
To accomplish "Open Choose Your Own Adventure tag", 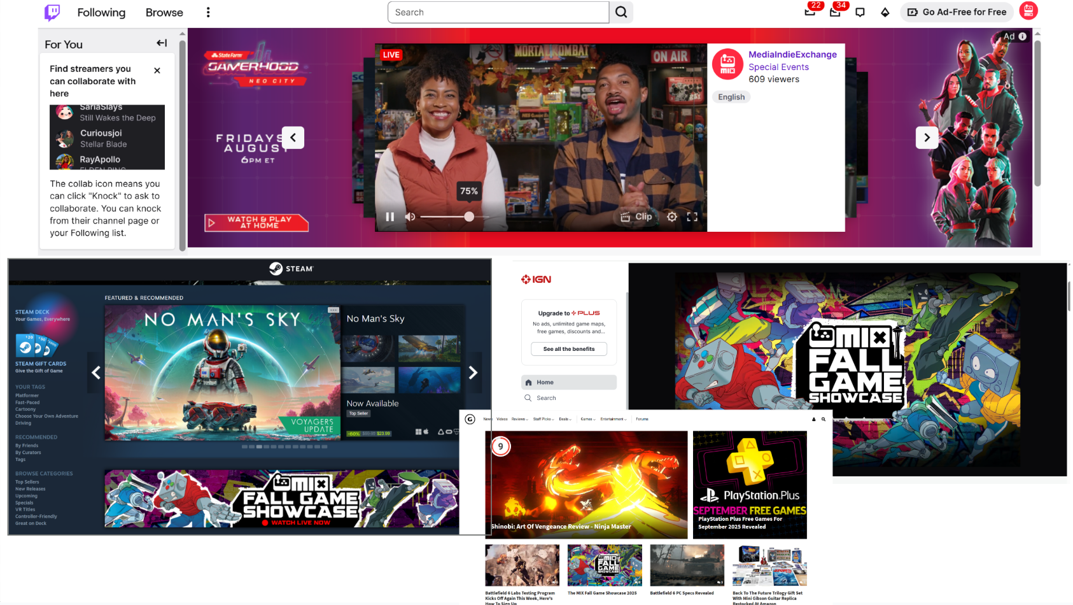I will coord(47,416).
